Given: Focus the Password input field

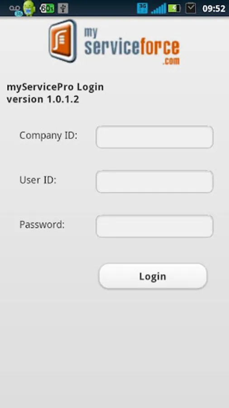Looking at the screenshot, I should [154, 226].
